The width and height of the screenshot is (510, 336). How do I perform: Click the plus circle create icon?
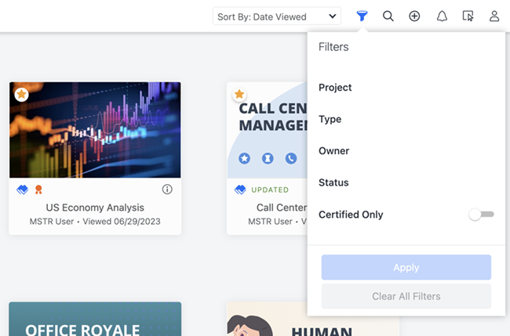coord(414,16)
